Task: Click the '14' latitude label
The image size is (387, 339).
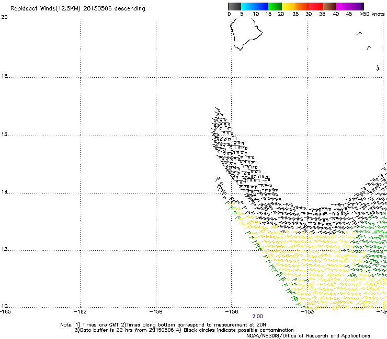Action: [4, 192]
